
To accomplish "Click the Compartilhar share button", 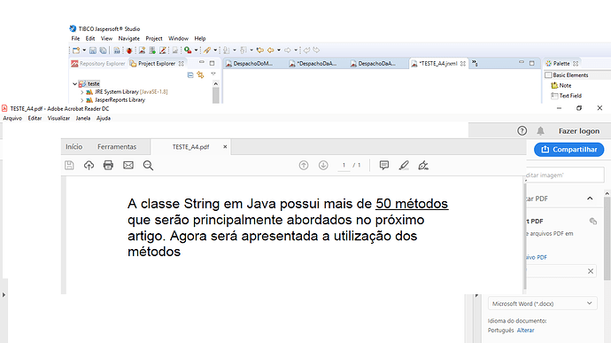I will tap(568, 150).
